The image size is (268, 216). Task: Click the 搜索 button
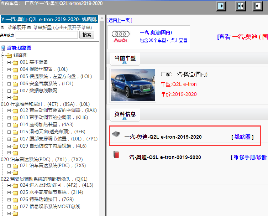coord(86,35)
